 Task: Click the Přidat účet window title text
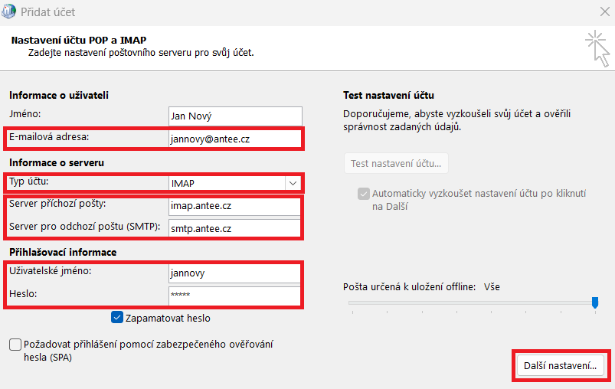point(50,12)
